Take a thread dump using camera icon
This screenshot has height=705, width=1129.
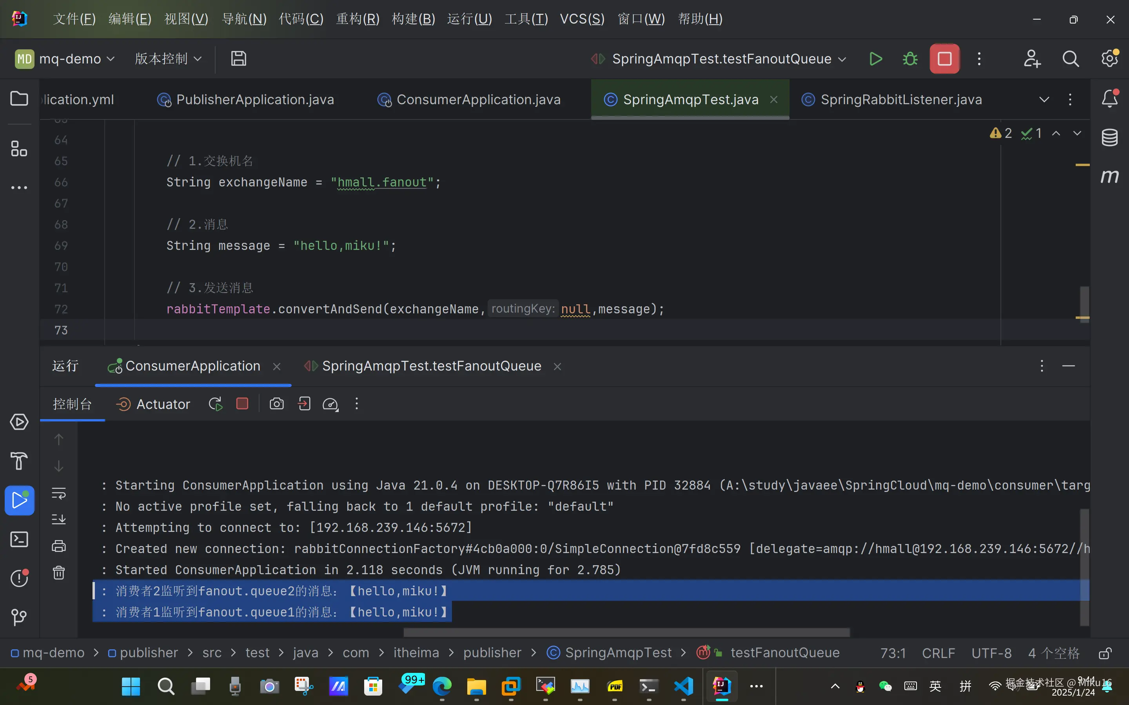click(277, 404)
